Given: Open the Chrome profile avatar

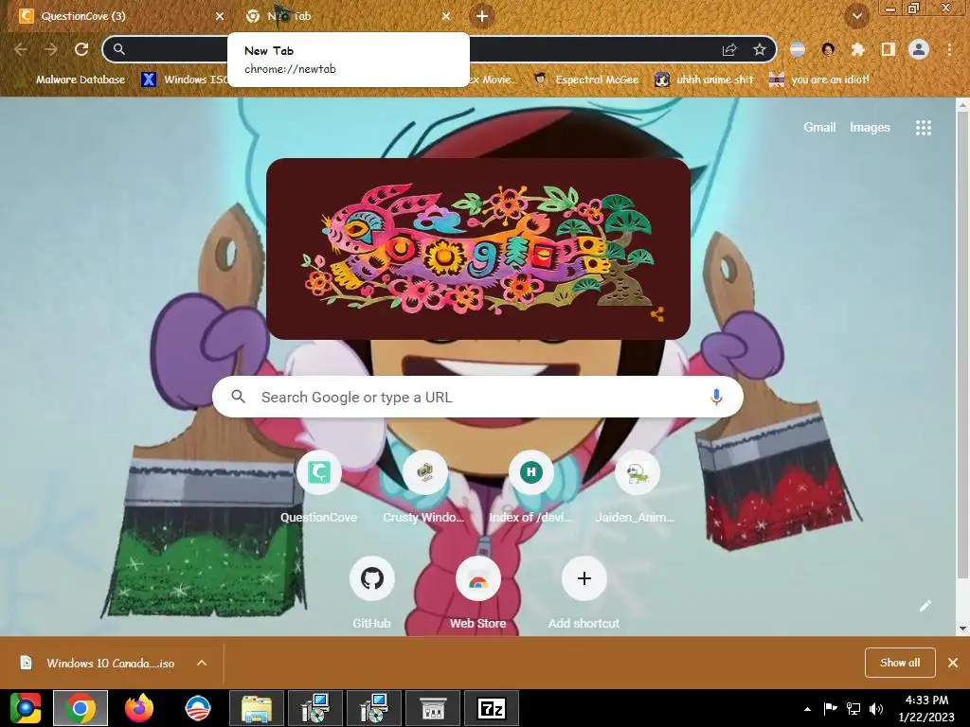Looking at the screenshot, I should click(919, 49).
